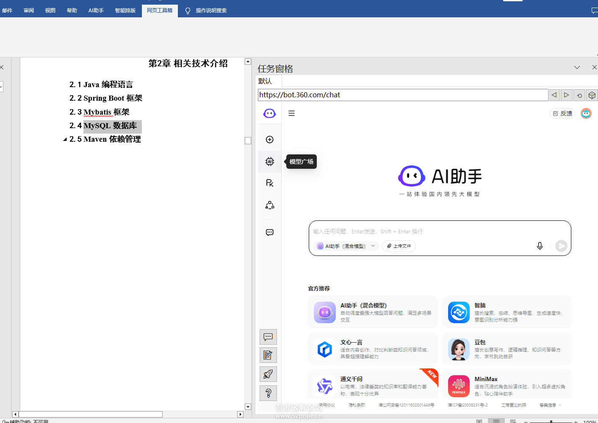Open user avatar in chat panel
The image size is (598, 423).
(586, 113)
